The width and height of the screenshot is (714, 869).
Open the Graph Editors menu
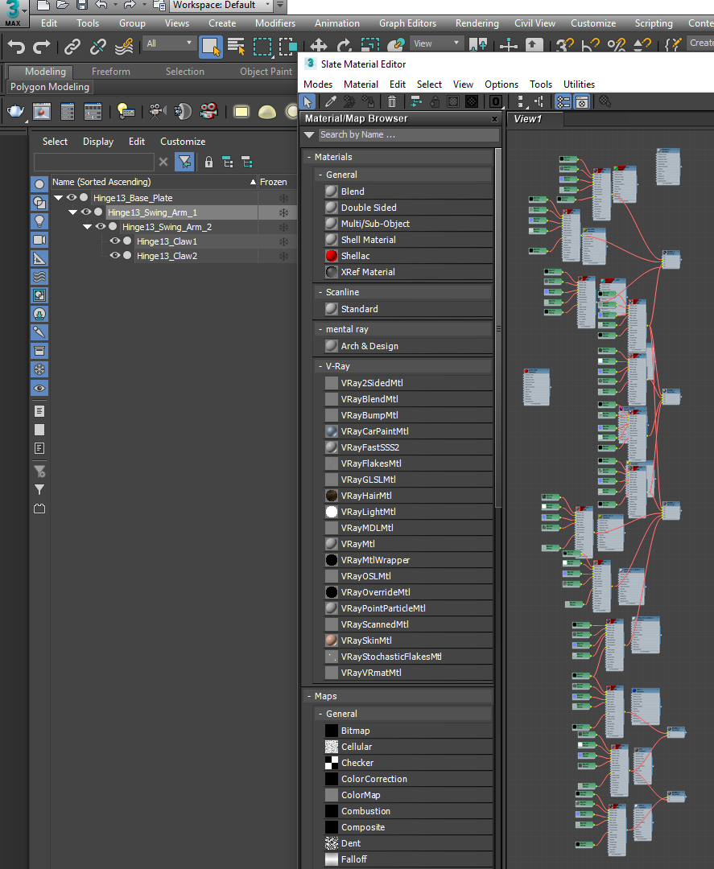(407, 23)
